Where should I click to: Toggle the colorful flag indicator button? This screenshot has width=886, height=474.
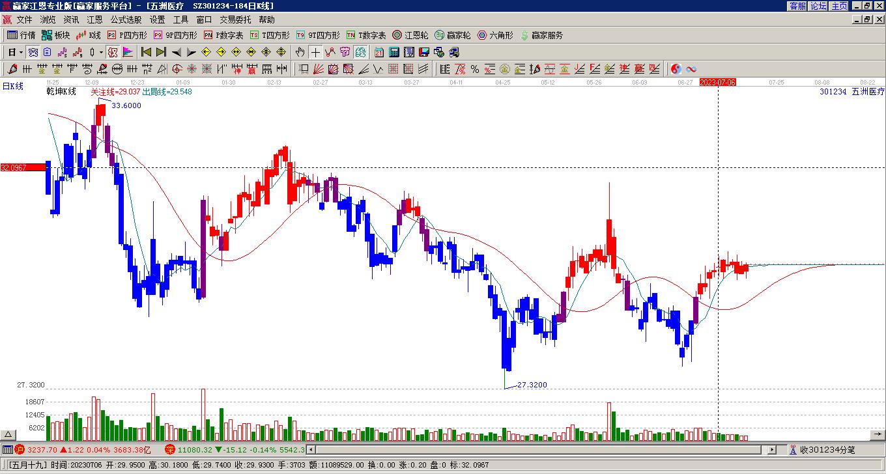127,52
